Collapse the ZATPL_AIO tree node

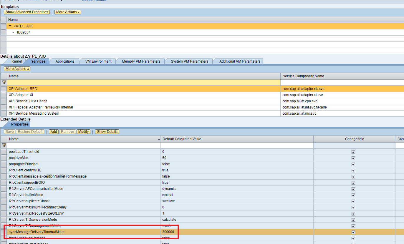11,26
